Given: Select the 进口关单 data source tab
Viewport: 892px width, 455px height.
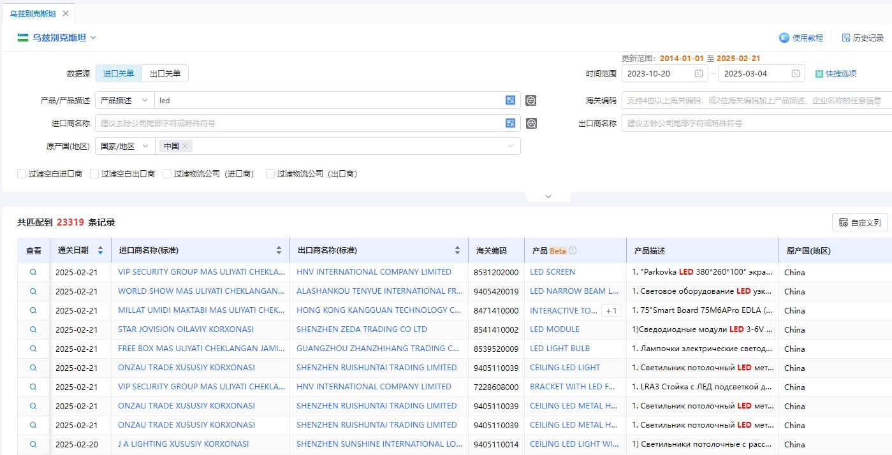Looking at the screenshot, I should [x=119, y=73].
